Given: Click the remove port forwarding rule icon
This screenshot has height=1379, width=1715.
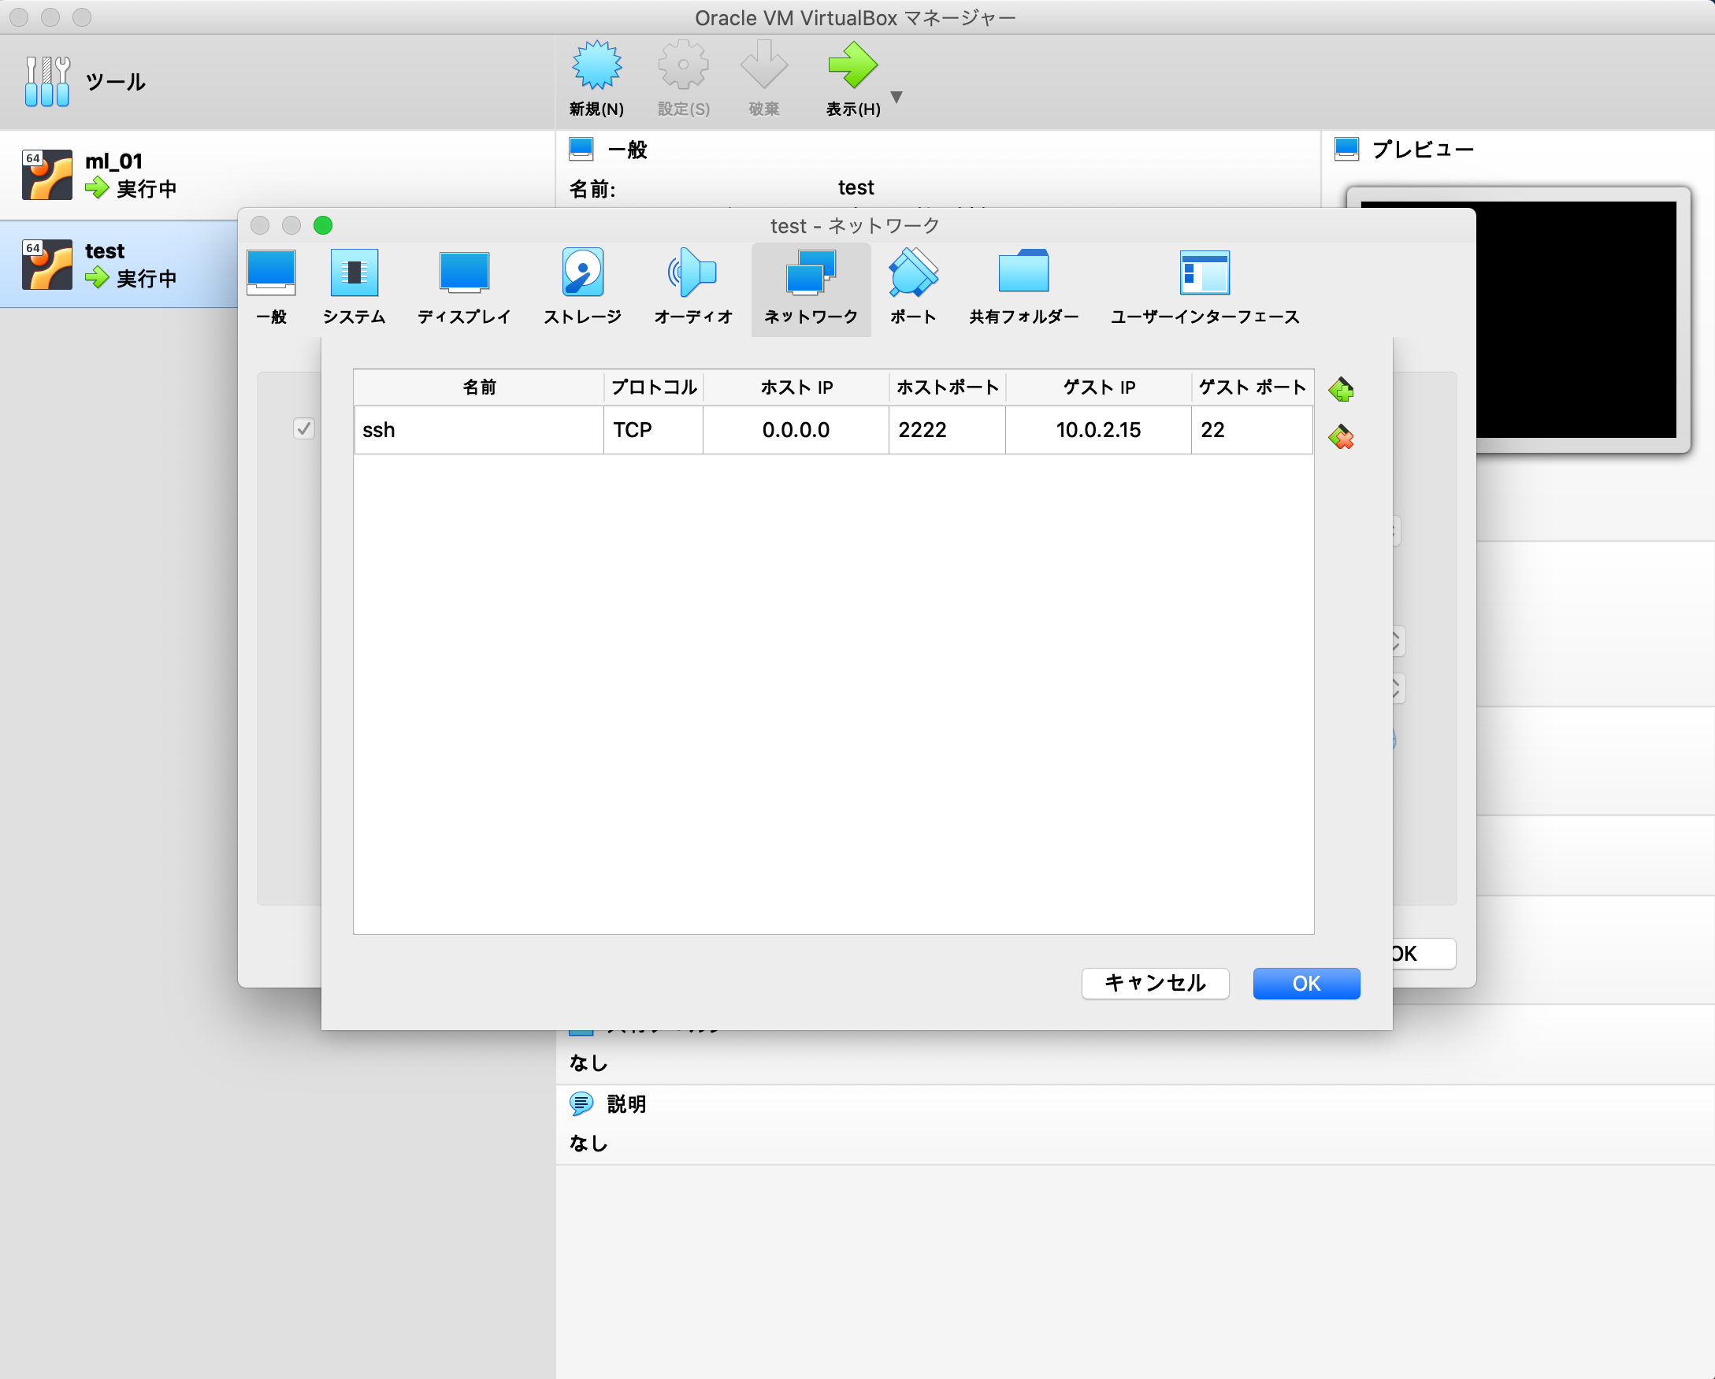Looking at the screenshot, I should pos(1340,436).
